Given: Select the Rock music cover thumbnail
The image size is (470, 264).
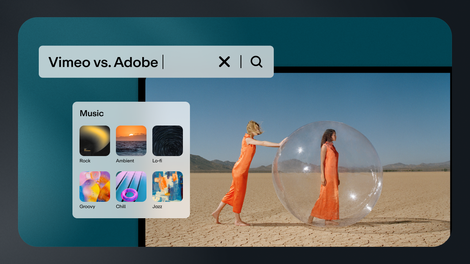Looking at the screenshot, I should (95, 141).
